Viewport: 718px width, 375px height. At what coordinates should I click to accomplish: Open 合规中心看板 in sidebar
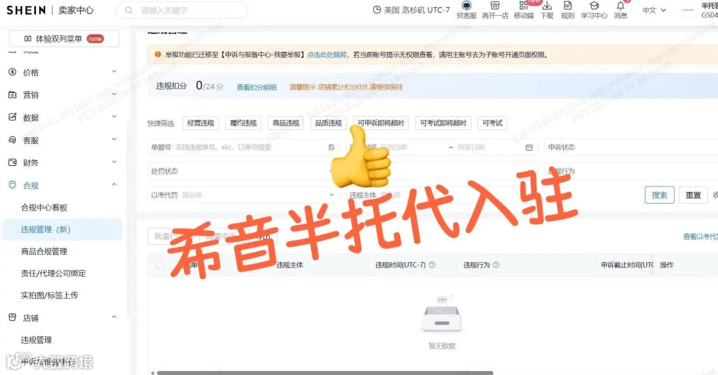[44, 208]
